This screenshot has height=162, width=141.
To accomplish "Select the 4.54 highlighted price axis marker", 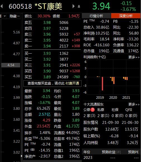I will point(11,65).
